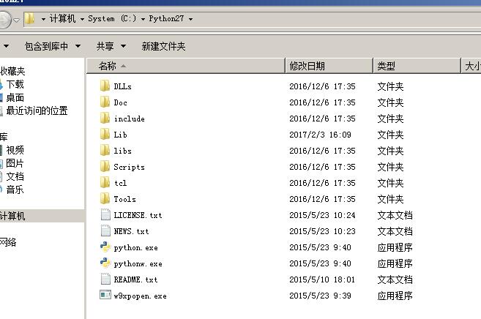Click the Scripts folder name

click(129, 167)
